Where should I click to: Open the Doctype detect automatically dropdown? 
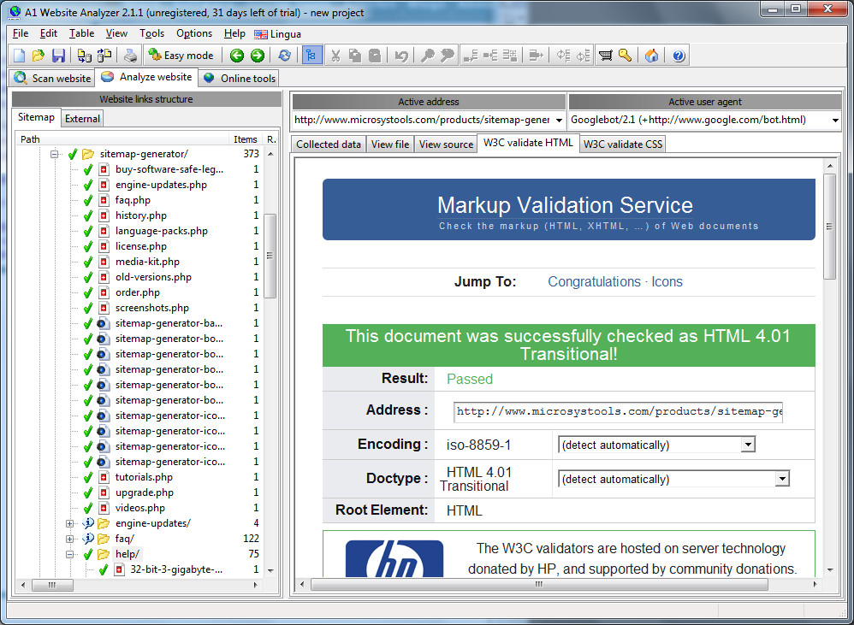(x=782, y=479)
